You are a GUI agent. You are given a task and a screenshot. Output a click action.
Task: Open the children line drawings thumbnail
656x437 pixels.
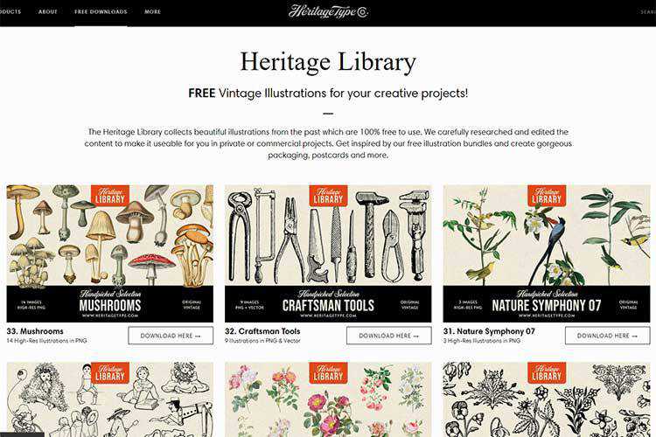(110, 399)
